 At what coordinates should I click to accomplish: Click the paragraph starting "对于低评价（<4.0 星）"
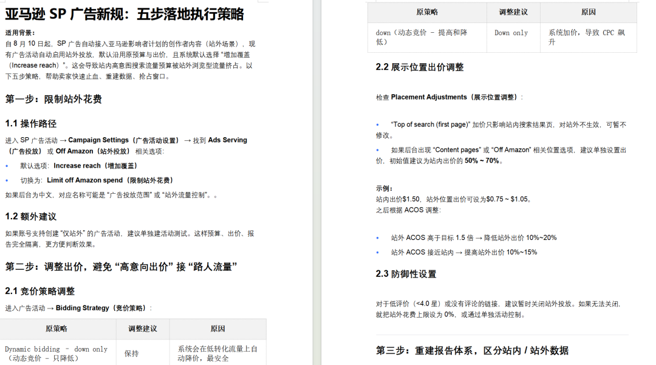point(499,309)
